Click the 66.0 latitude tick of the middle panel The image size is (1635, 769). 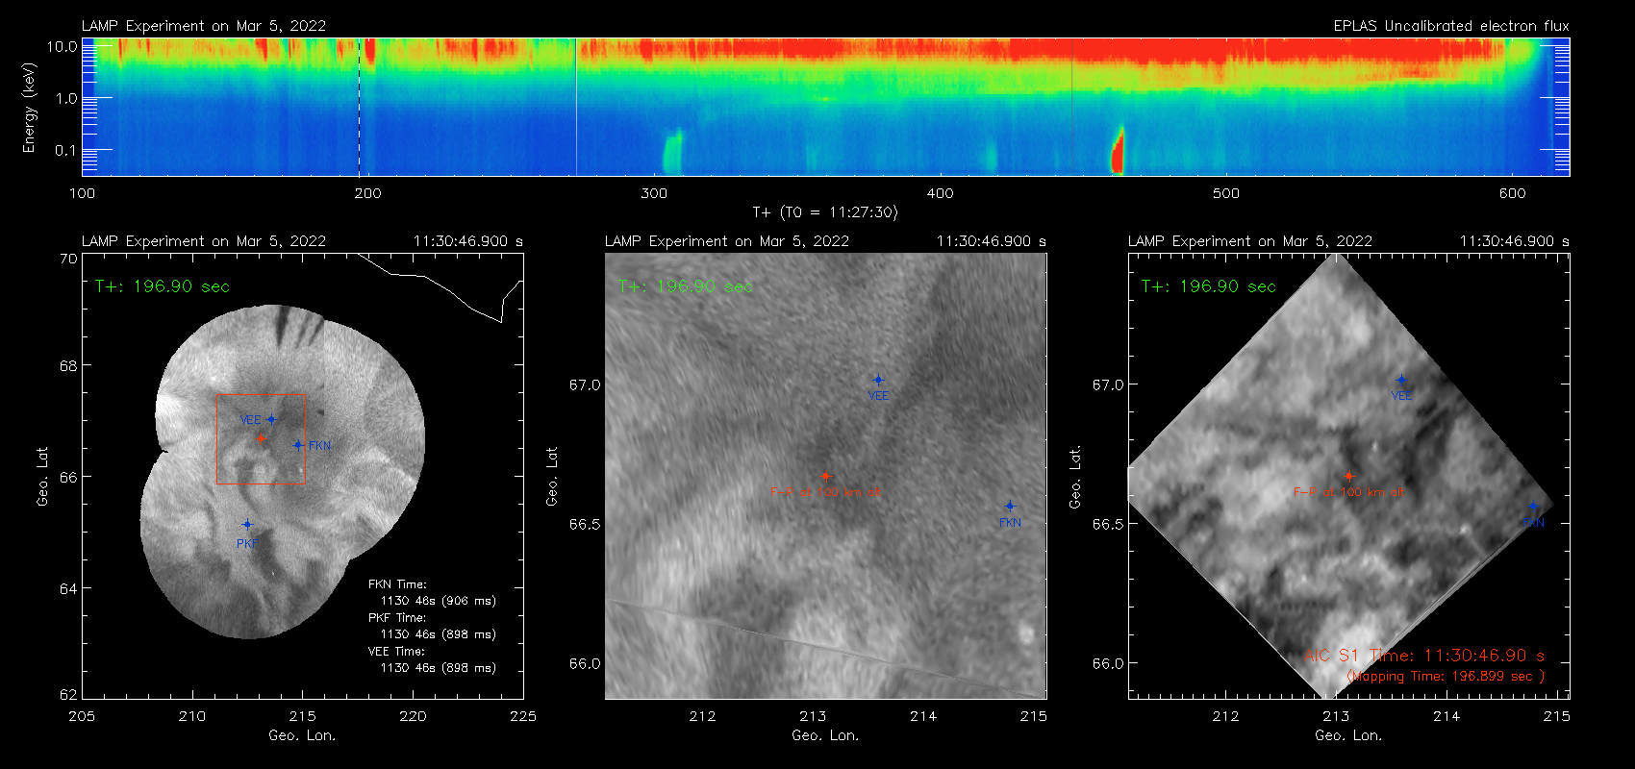(x=585, y=663)
